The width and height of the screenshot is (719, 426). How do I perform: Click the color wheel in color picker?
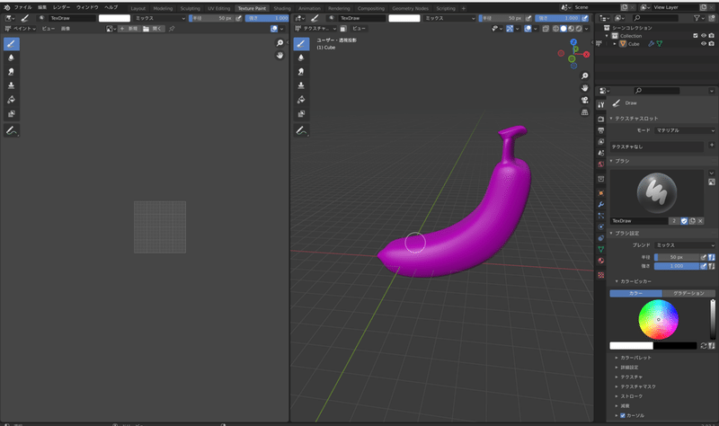point(659,320)
